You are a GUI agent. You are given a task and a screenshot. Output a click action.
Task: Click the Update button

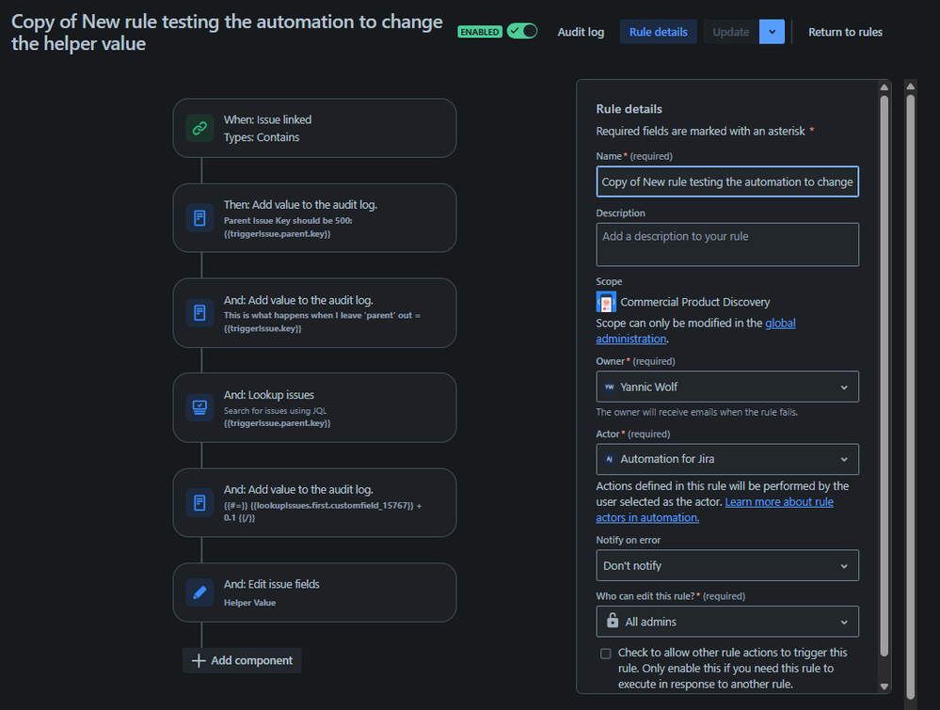731,32
